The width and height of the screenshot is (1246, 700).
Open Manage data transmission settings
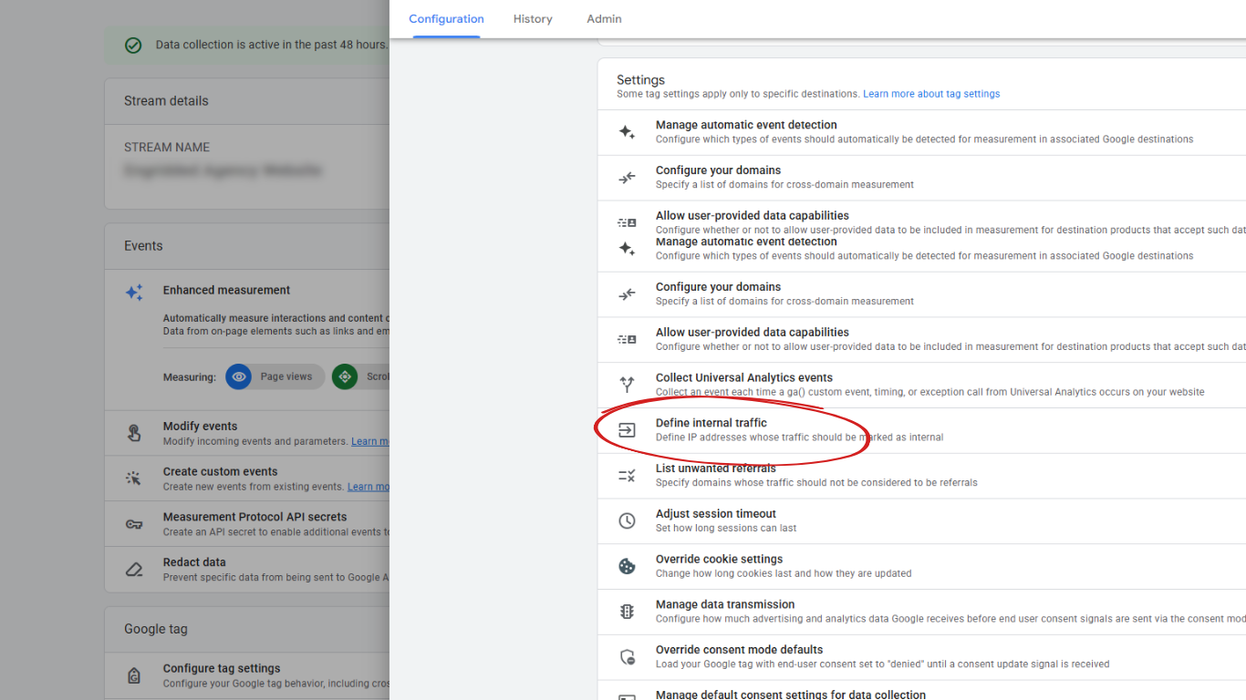click(724, 604)
